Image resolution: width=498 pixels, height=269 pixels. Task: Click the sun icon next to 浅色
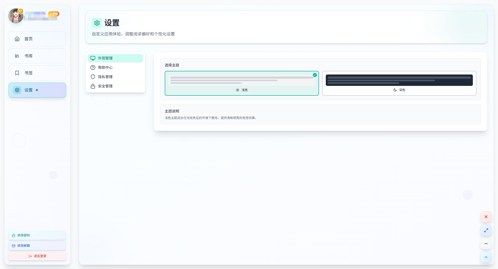click(x=238, y=90)
